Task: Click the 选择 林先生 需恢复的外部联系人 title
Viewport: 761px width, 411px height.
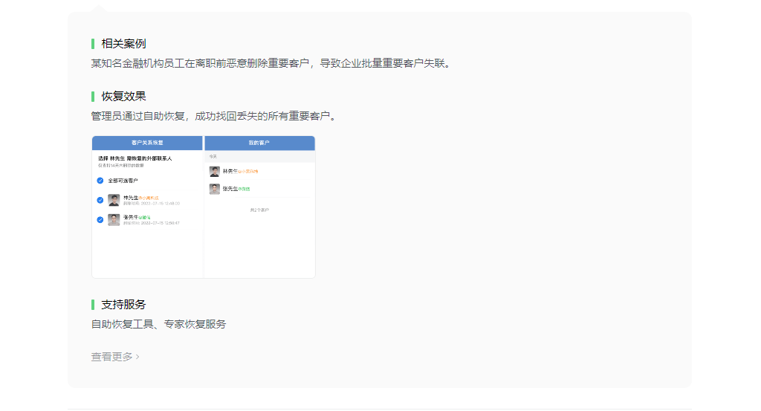Action: pos(135,158)
